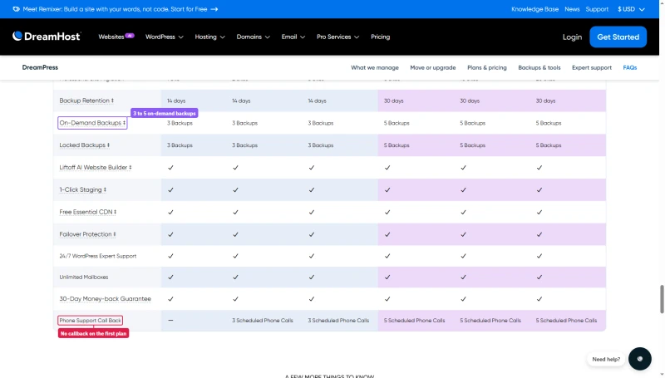Click first checkmark in Liftoff AI row
This screenshot has height=378, width=665.
coord(170,167)
